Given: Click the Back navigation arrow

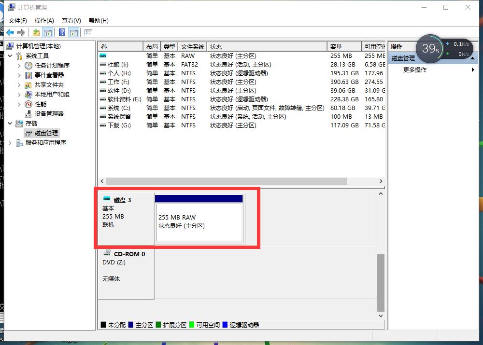Looking at the screenshot, I should tap(10, 32).
